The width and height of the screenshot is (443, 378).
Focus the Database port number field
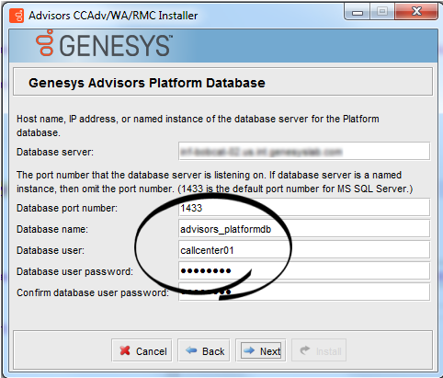[x=304, y=208]
